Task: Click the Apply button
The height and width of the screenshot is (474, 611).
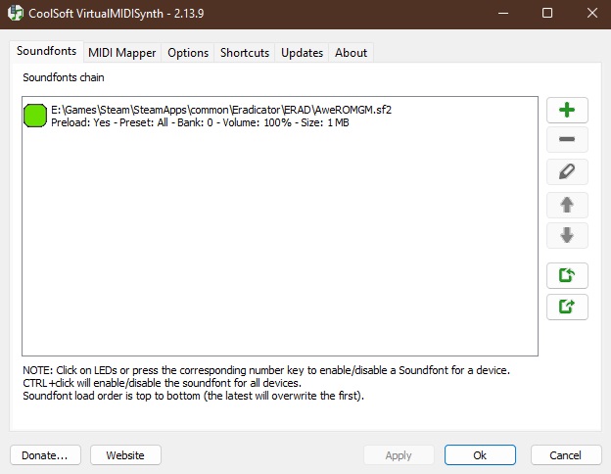Action: [399, 454]
